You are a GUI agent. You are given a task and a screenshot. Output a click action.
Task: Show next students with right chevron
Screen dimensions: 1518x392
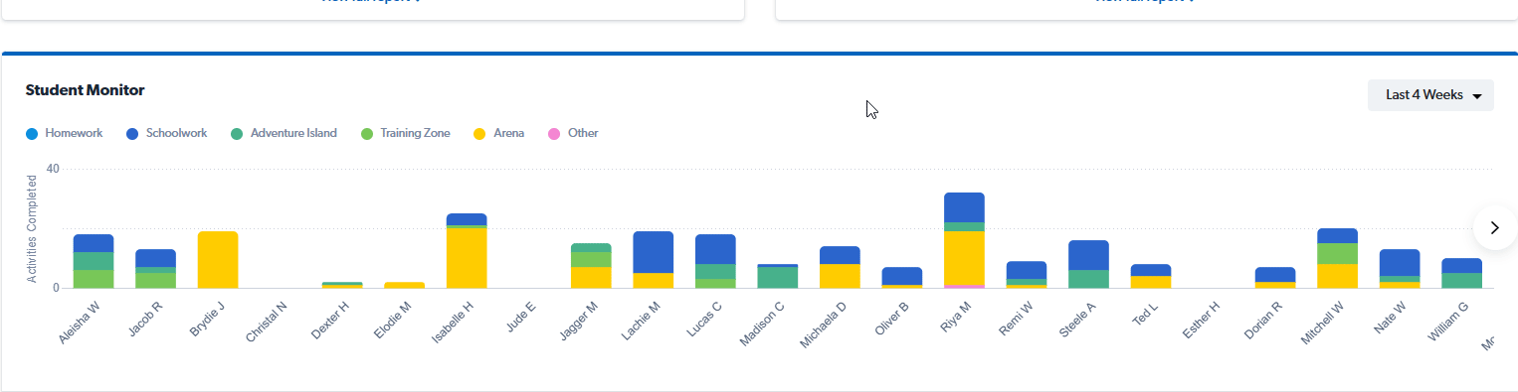[1494, 227]
